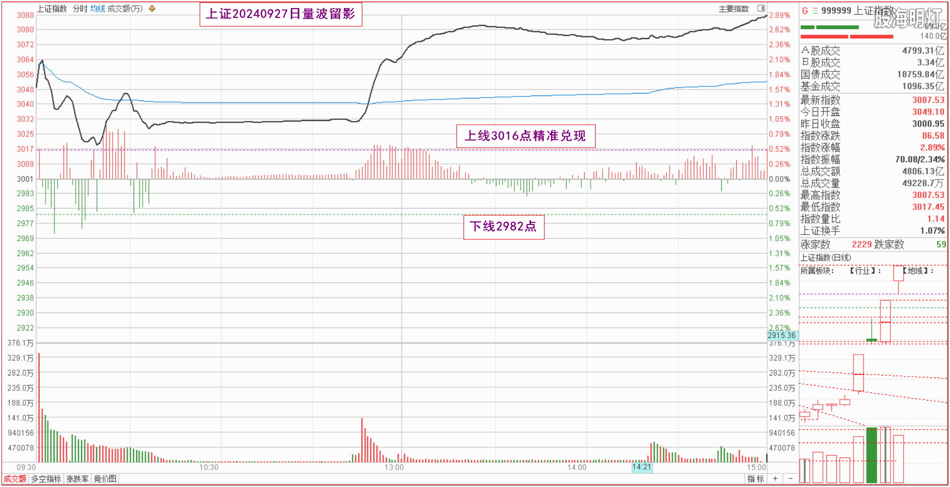
Task: Click the 14:21 time marker on the axis
Action: point(642,467)
